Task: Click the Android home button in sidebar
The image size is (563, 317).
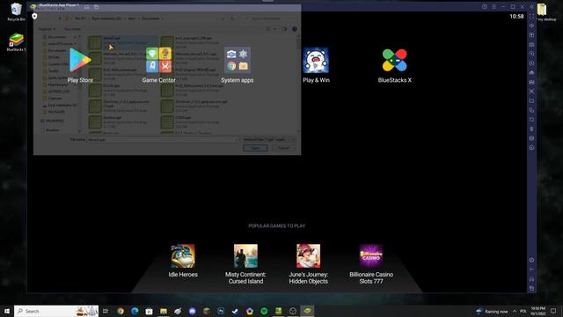Action: point(531,279)
